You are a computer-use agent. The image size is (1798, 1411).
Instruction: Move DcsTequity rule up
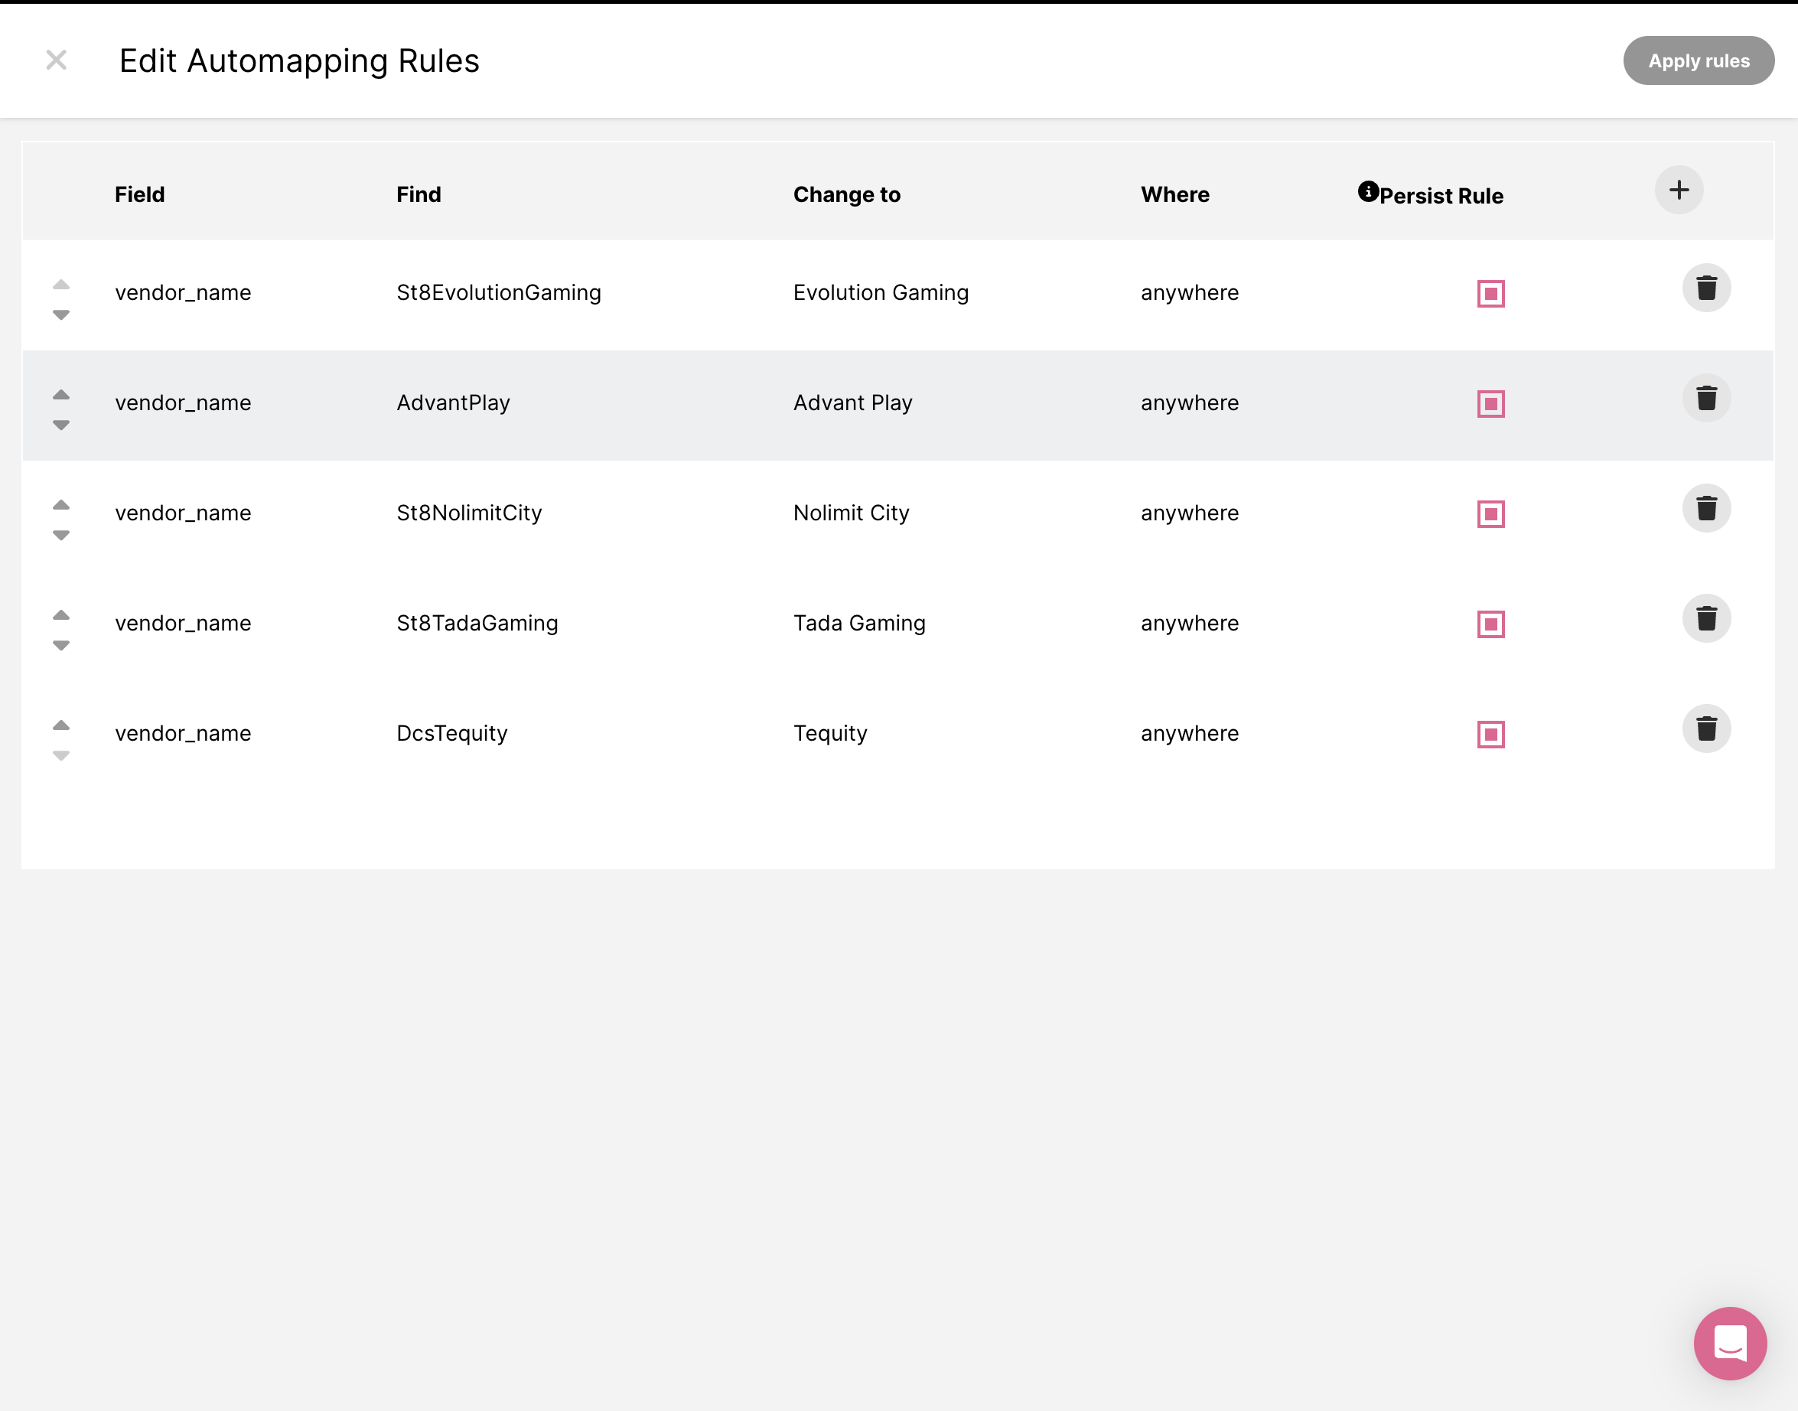(x=61, y=725)
